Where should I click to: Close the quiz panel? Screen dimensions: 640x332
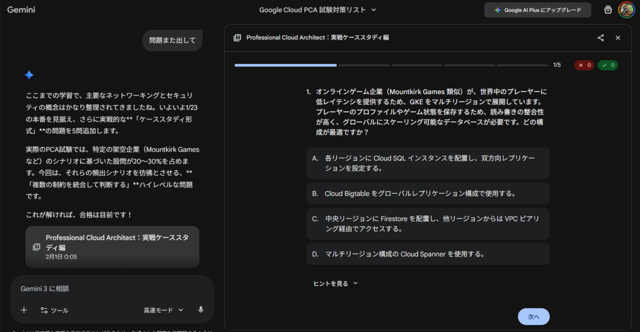(x=618, y=38)
